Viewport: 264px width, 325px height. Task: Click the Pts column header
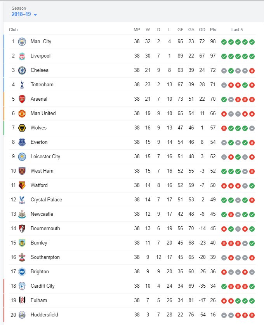click(x=213, y=30)
